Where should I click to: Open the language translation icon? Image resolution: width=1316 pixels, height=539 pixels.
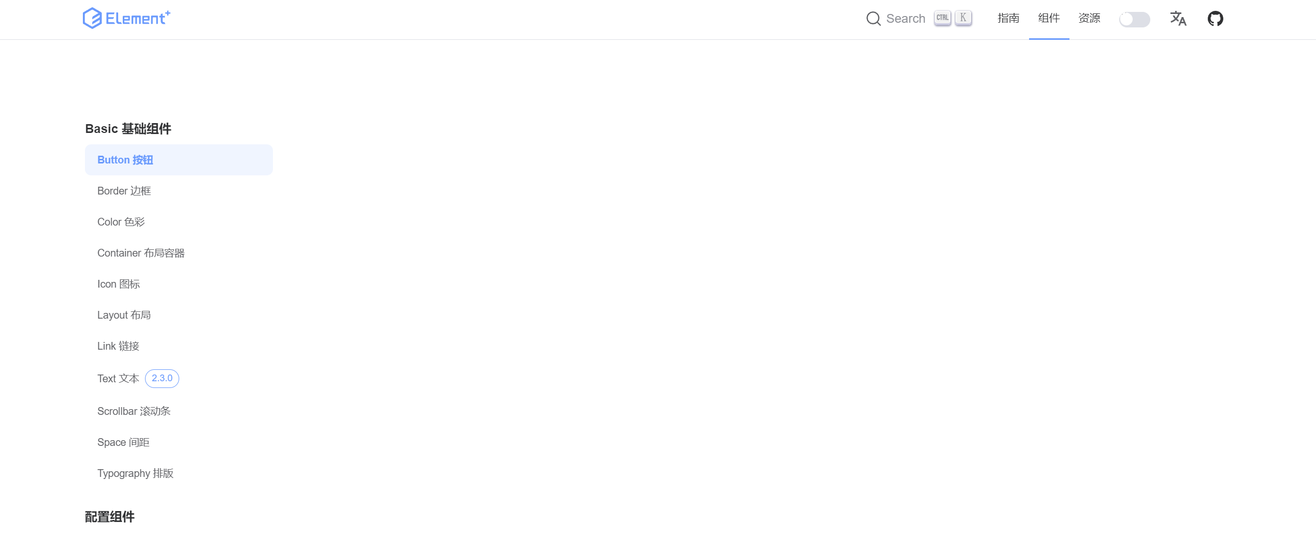tap(1178, 19)
